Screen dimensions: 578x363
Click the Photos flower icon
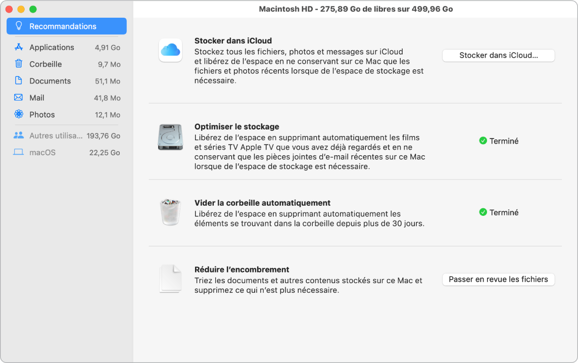(18, 114)
